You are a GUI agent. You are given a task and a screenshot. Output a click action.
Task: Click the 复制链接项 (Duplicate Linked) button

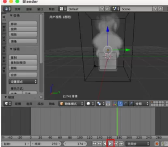pos(23,63)
